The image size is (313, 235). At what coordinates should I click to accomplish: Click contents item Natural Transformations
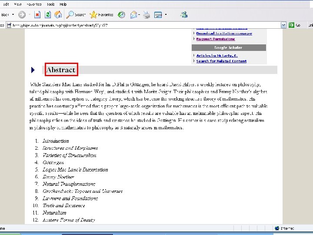point(69,184)
